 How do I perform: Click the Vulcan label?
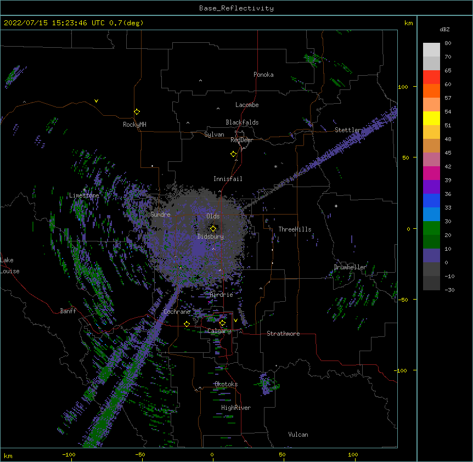[x=298, y=435]
